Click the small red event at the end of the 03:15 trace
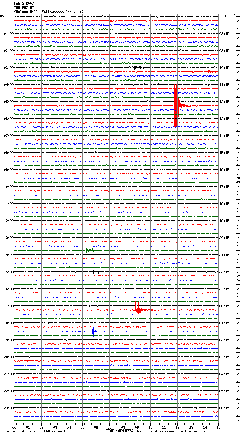The height and width of the screenshot is (435, 241). [x=213, y=72]
